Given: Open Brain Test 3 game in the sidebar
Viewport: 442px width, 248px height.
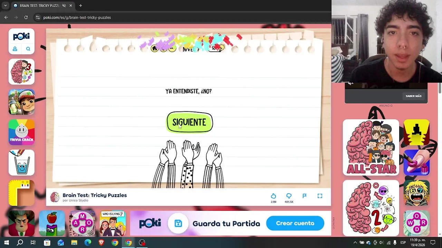Looking at the screenshot, I should (x=21, y=72).
